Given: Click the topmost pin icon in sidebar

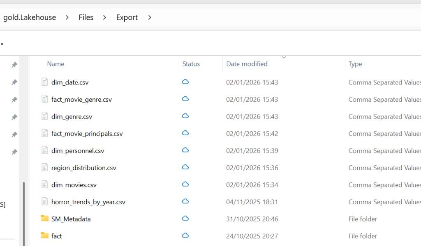Looking at the screenshot, I should click(x=14, y=65).
